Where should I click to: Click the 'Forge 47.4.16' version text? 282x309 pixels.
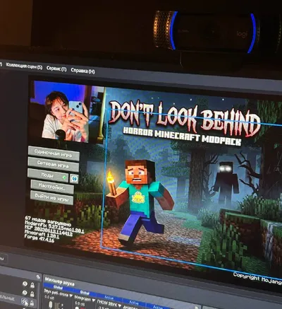(x=39, y=238)
